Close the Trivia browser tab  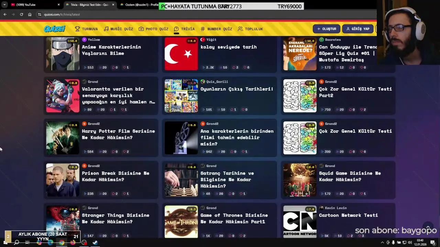(x=113, y=5)
